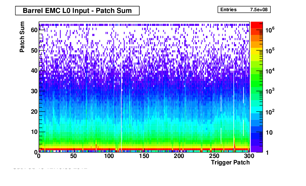Click y-axis label 20
306x186 pixels.
coord(34,112)
